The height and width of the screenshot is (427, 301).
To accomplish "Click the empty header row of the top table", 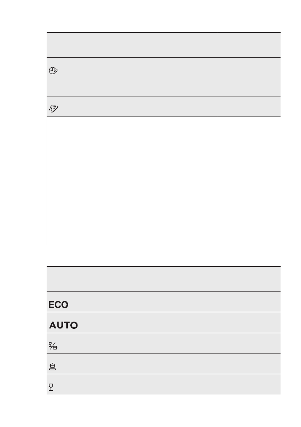I will click(x=163, y=45).
